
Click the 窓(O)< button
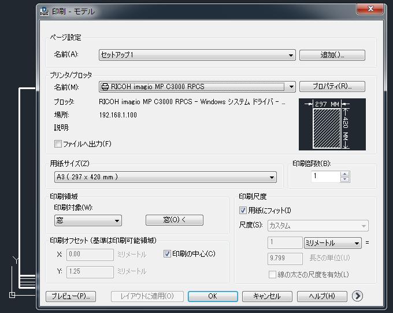[x=175, y=220]
